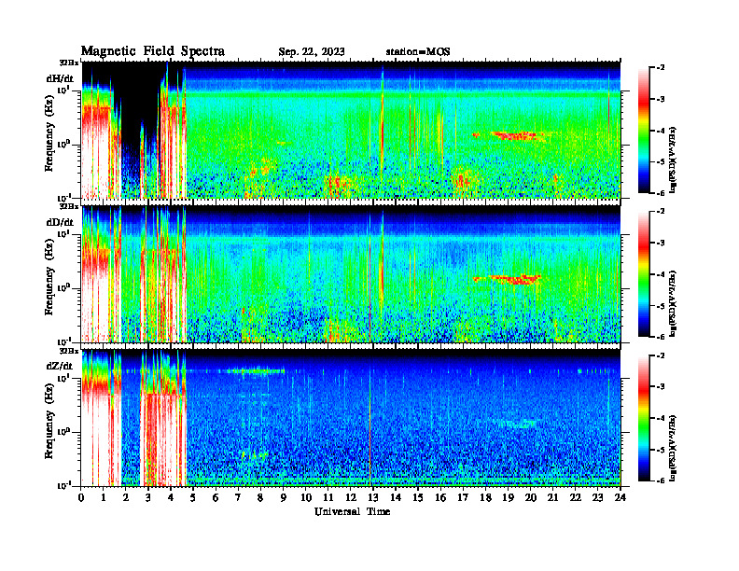Click the 32Hz label atop the dZ/dt panel
The width and height of the screenshot is (739, 571).
69,351
